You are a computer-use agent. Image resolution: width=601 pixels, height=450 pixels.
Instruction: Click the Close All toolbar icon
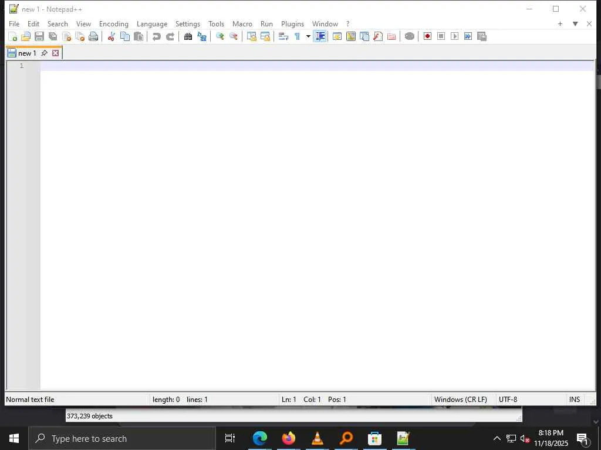tap(80, 36)
